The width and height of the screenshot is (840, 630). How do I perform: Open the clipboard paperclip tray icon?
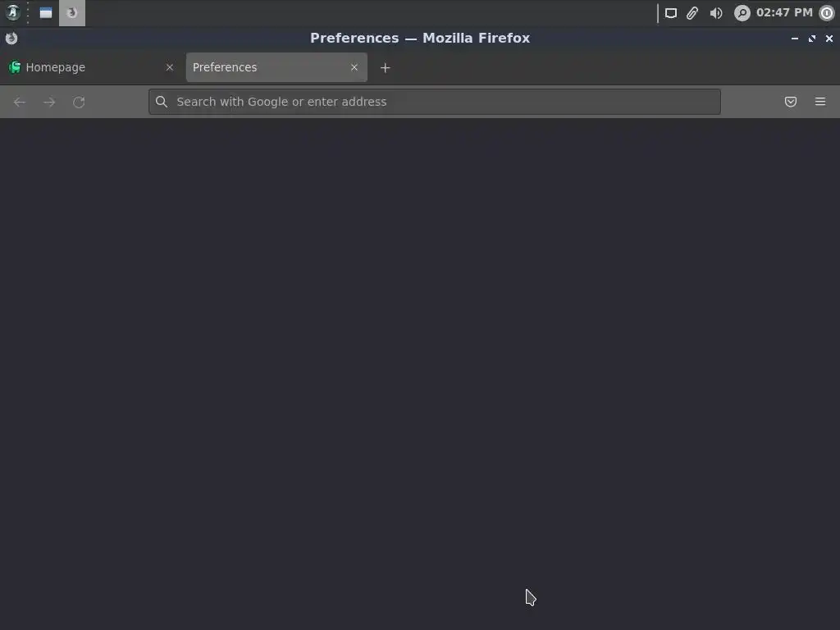(x=692, y=13)
